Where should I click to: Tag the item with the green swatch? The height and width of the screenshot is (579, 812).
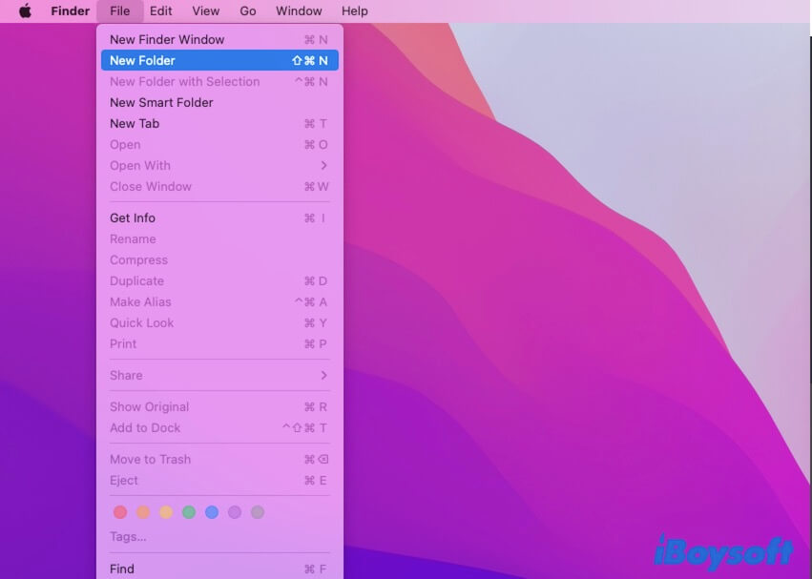[x=189, y=511]
